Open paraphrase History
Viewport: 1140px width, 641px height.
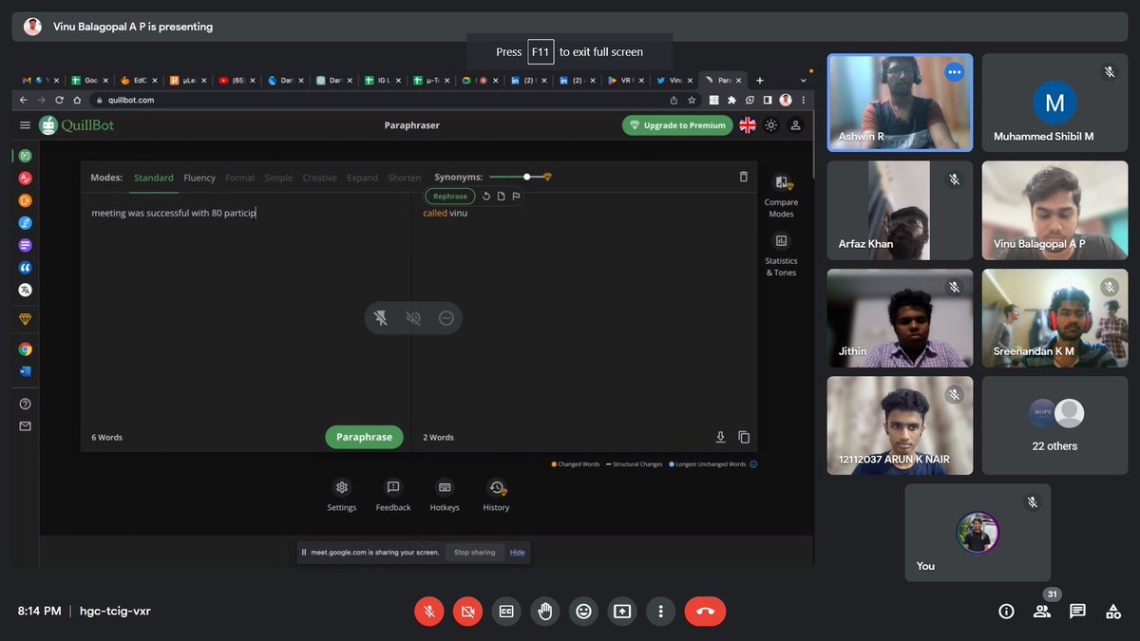496,496
